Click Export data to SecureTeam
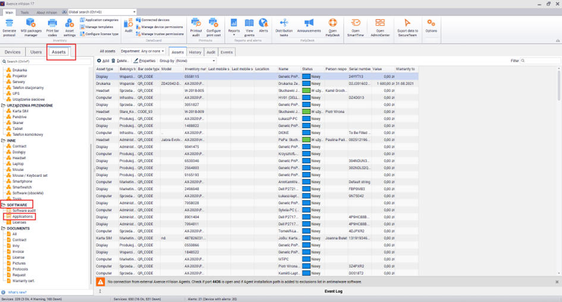Screen dimensions: 562x302 (x=407, y=24)
